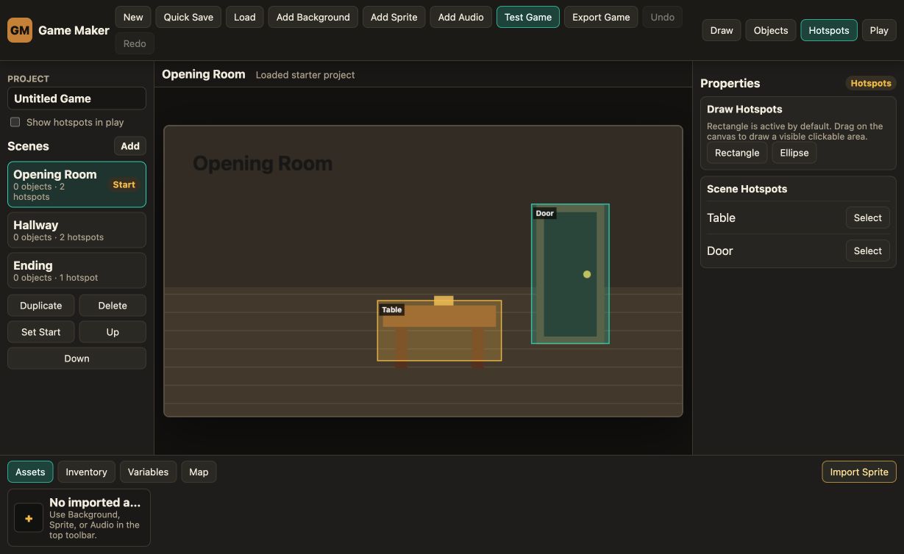This screenshot has height=554, width=904.
Task: Click the Export Game button
Action: pos(601,17)
